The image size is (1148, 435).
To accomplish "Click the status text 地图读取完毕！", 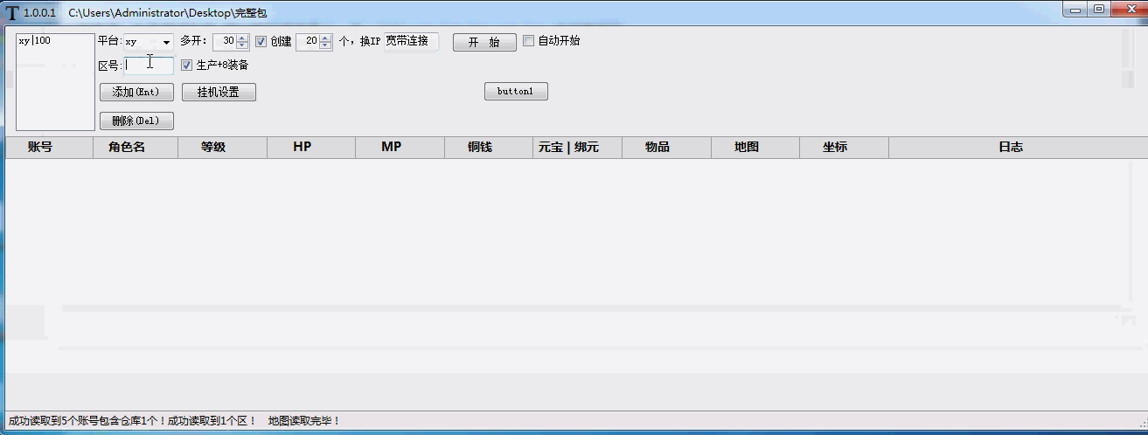I will point(304,421).
